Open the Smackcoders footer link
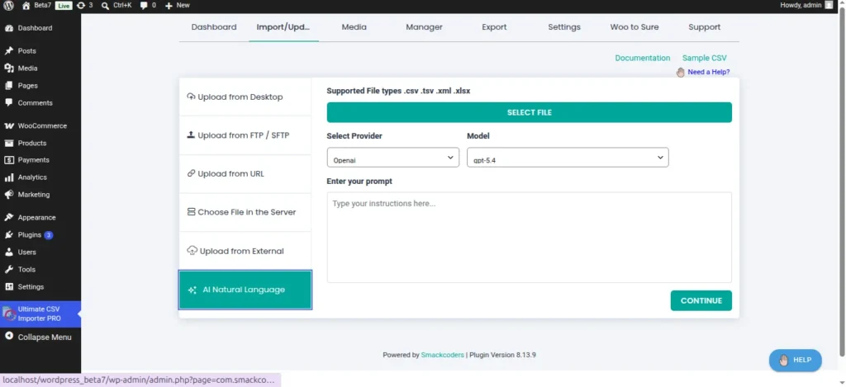 [x=443, y=355]
